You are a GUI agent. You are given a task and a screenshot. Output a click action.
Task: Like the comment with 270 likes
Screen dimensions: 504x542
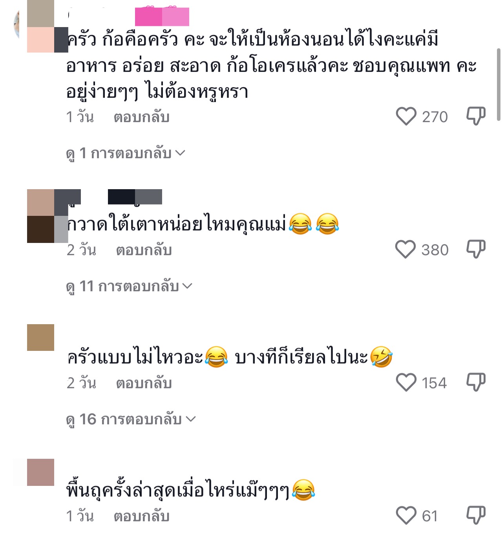coord(406,117)
